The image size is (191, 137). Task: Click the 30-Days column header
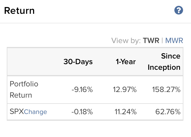point(78,62)
